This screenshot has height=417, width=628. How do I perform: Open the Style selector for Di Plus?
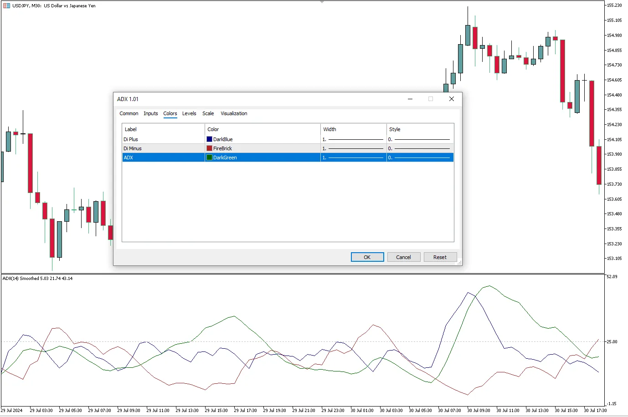click(x=420, y=139)
